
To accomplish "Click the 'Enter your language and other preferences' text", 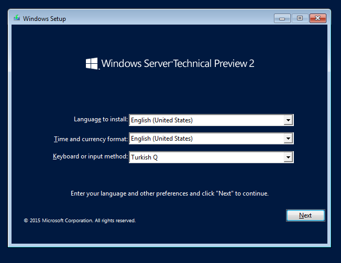I will (170, 193).
